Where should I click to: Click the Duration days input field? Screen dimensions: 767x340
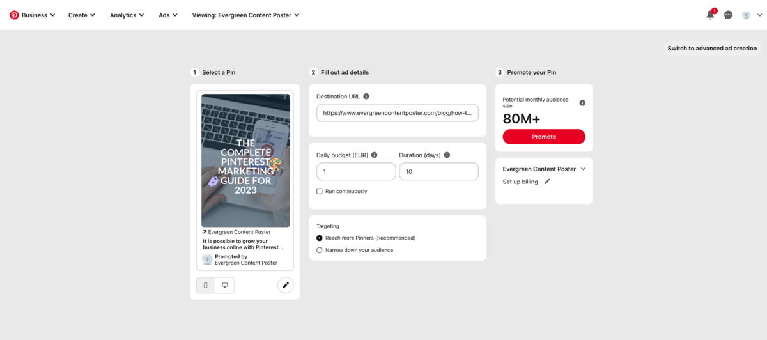click(x=438, y=171)
